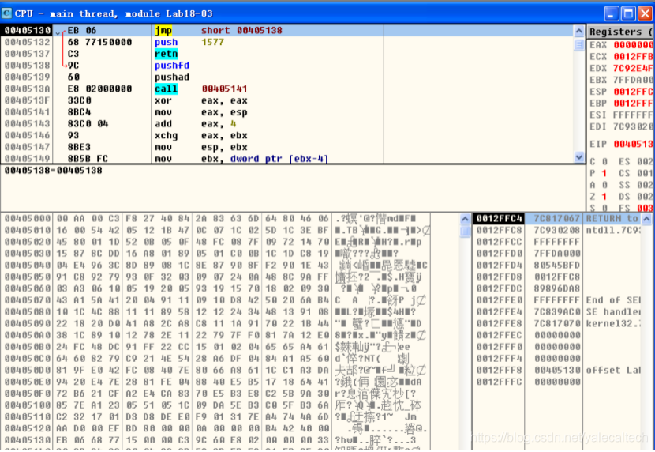Click hex dump pane scroll-up arrow

(465, 219)
